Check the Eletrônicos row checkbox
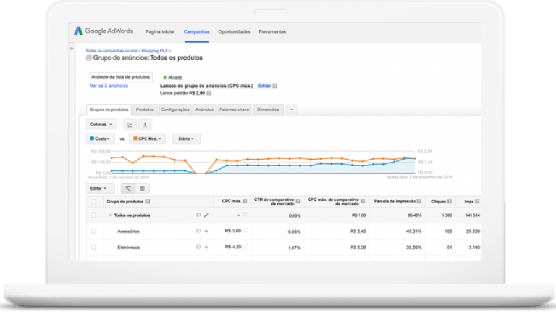This screenshot has width=556, height=312. click(x=94, y=247)
